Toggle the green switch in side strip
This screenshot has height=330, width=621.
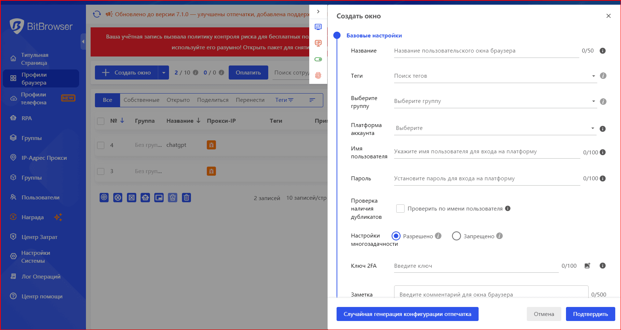tap(318, 59)
